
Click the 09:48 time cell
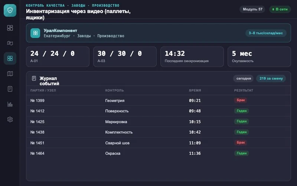(x=195, y=111)
